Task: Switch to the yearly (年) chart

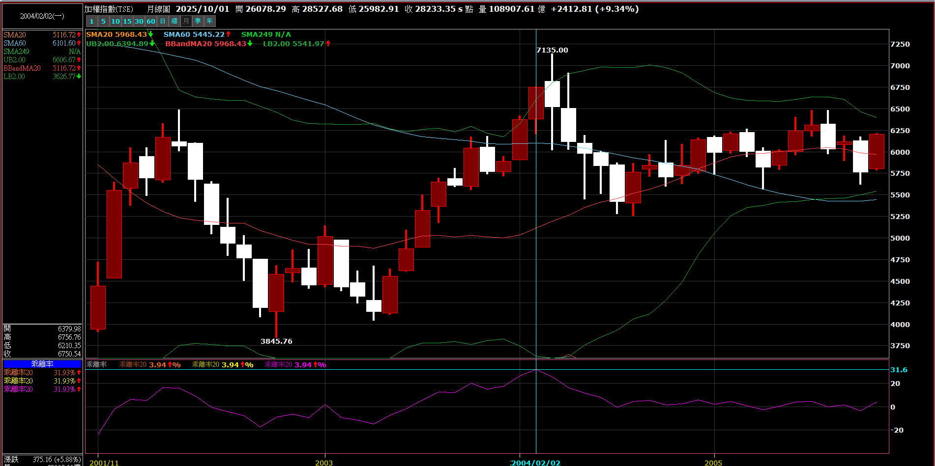Action: [x=210, y=21]
